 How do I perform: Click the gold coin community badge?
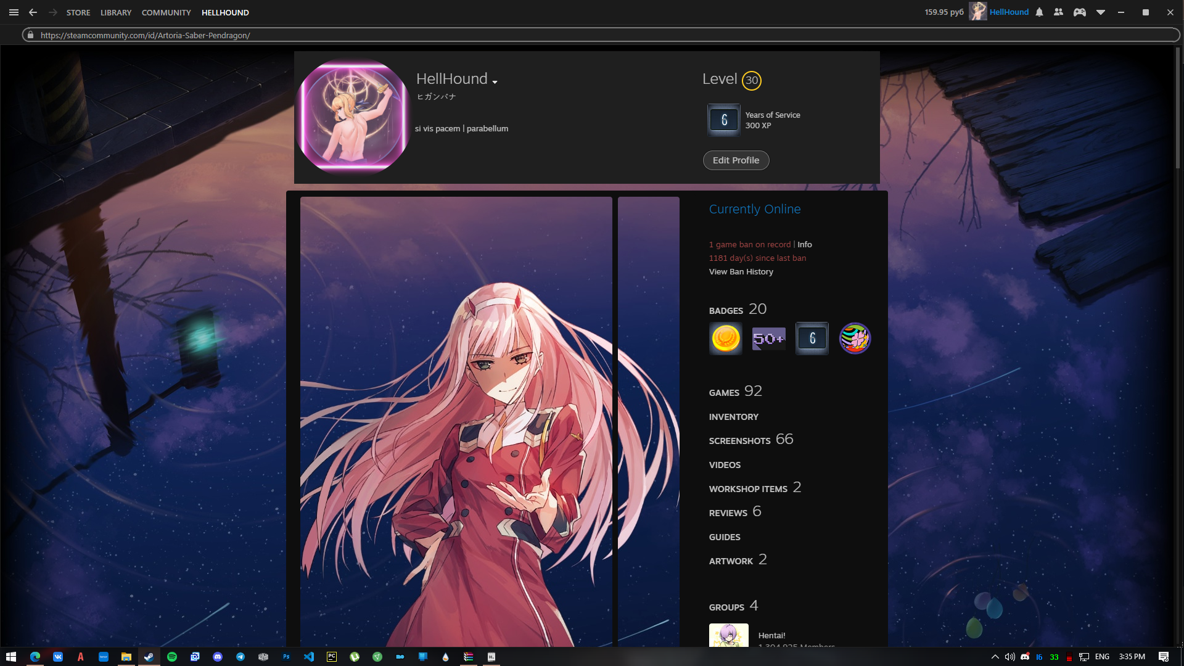725,338
